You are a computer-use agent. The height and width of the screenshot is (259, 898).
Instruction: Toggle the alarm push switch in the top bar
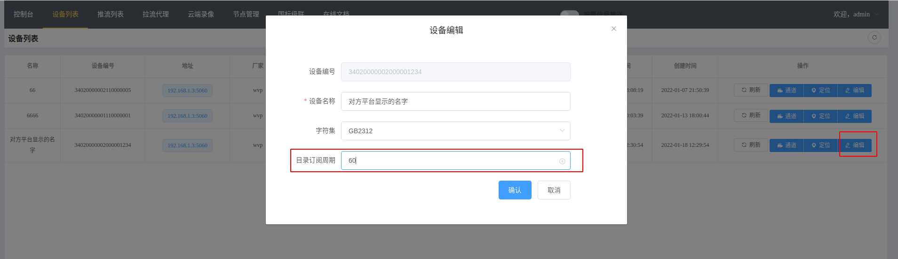tap(569, 14)
